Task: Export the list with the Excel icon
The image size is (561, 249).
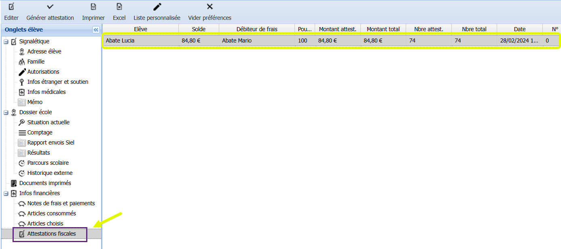Action: click(x=119, y=7)
